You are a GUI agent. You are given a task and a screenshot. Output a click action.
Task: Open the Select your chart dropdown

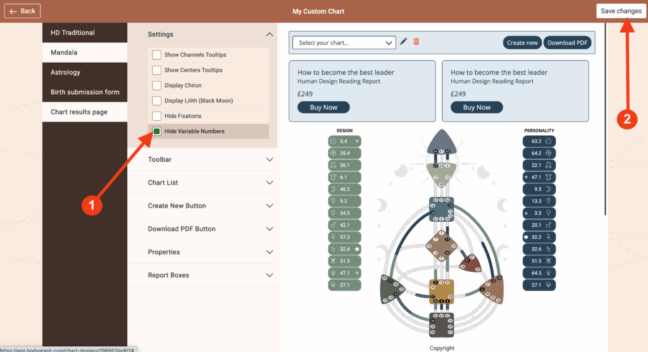tap(344, 43)
